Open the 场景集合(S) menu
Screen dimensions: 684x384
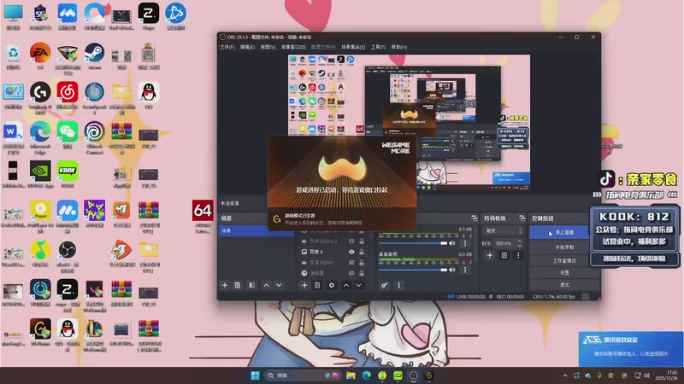[x=353, y=47]
